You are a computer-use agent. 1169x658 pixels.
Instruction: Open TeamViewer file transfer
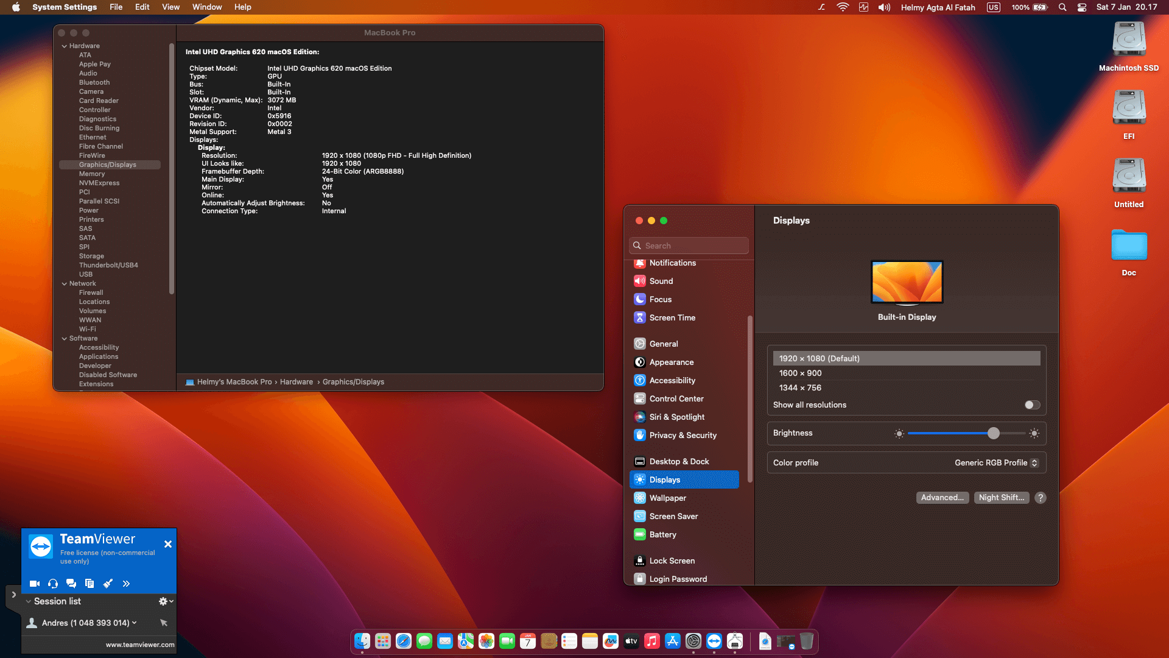coord(90,583)
